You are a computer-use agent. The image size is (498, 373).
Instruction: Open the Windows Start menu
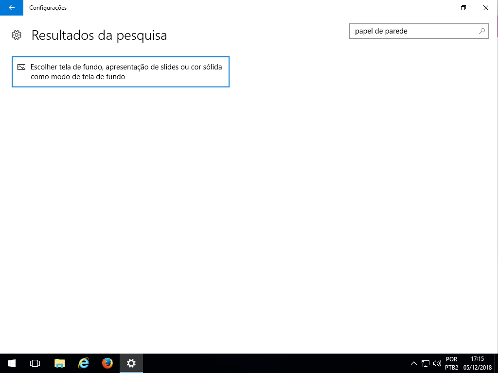click(x=11, y=363)
